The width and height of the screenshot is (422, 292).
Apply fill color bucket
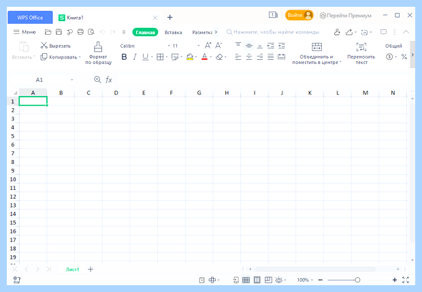click(190, 56)
